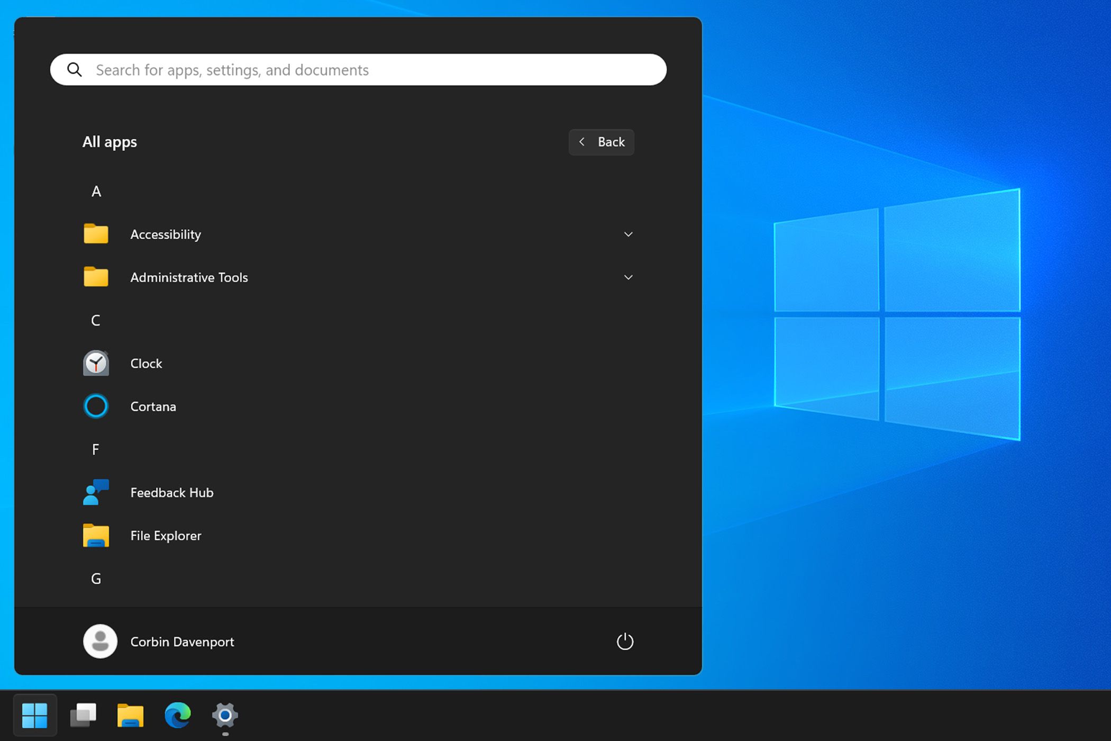This screenshot has width=1111, height=741.
Task: Launch Settings from the taskbar
Action: pyautogui.click(x=225, y=715)
